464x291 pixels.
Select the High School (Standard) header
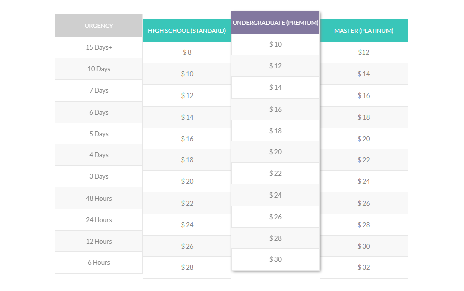tap(187, 31)
